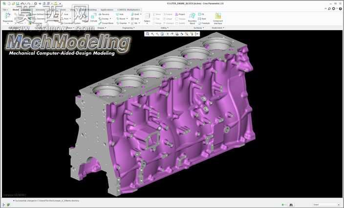Open View Manager from graphics toolbar
The width and height of the screenshot is (344, 208).
click(x=177, y=34)
